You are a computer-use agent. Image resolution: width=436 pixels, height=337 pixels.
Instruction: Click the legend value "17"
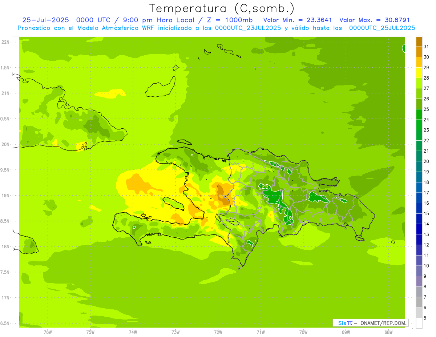(x=427, y=193)
